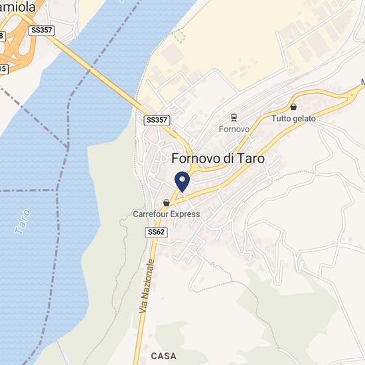Viewport: 365px width, 365px height.
Task: Click the small green dashed area by the river
Action: point(179,36)
